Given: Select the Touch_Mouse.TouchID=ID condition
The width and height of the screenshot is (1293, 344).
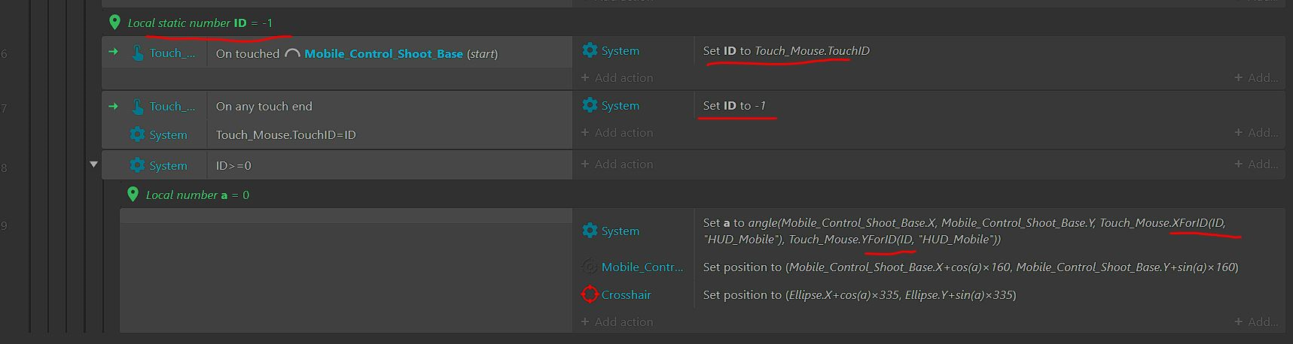Looking at the screenshot, I should coord(285,135).
